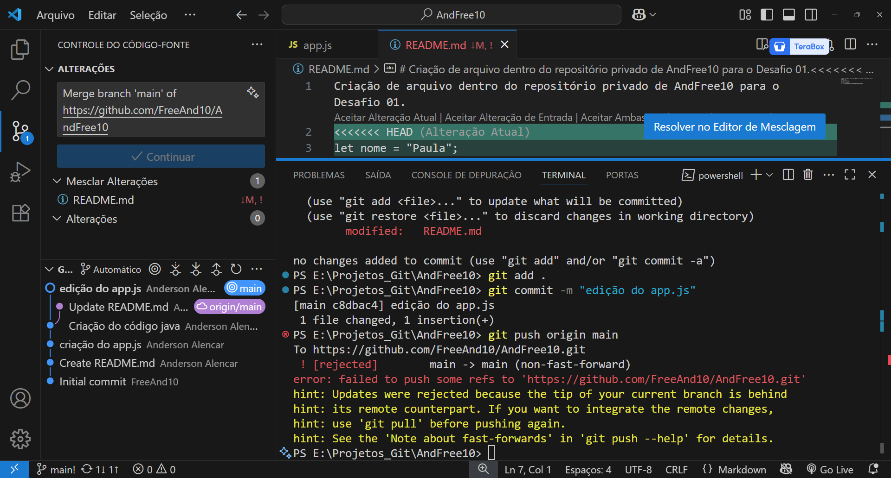The height and width of the screenshot is (478, 891).
Task: Close the terminal panel
Action: [x=872, y=175]
